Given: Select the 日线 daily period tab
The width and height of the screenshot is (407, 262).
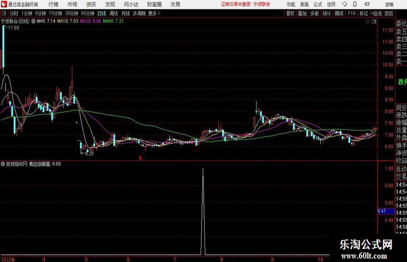Looking at the screenshot, I should (102, 13).
